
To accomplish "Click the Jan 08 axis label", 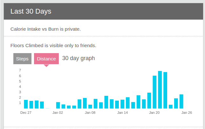I will pyautogui.click(x=90, y=113).
